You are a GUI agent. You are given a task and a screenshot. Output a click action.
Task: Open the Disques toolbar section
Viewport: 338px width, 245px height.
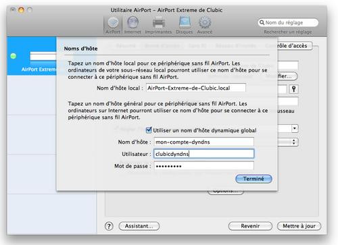(x=185, y=25)
